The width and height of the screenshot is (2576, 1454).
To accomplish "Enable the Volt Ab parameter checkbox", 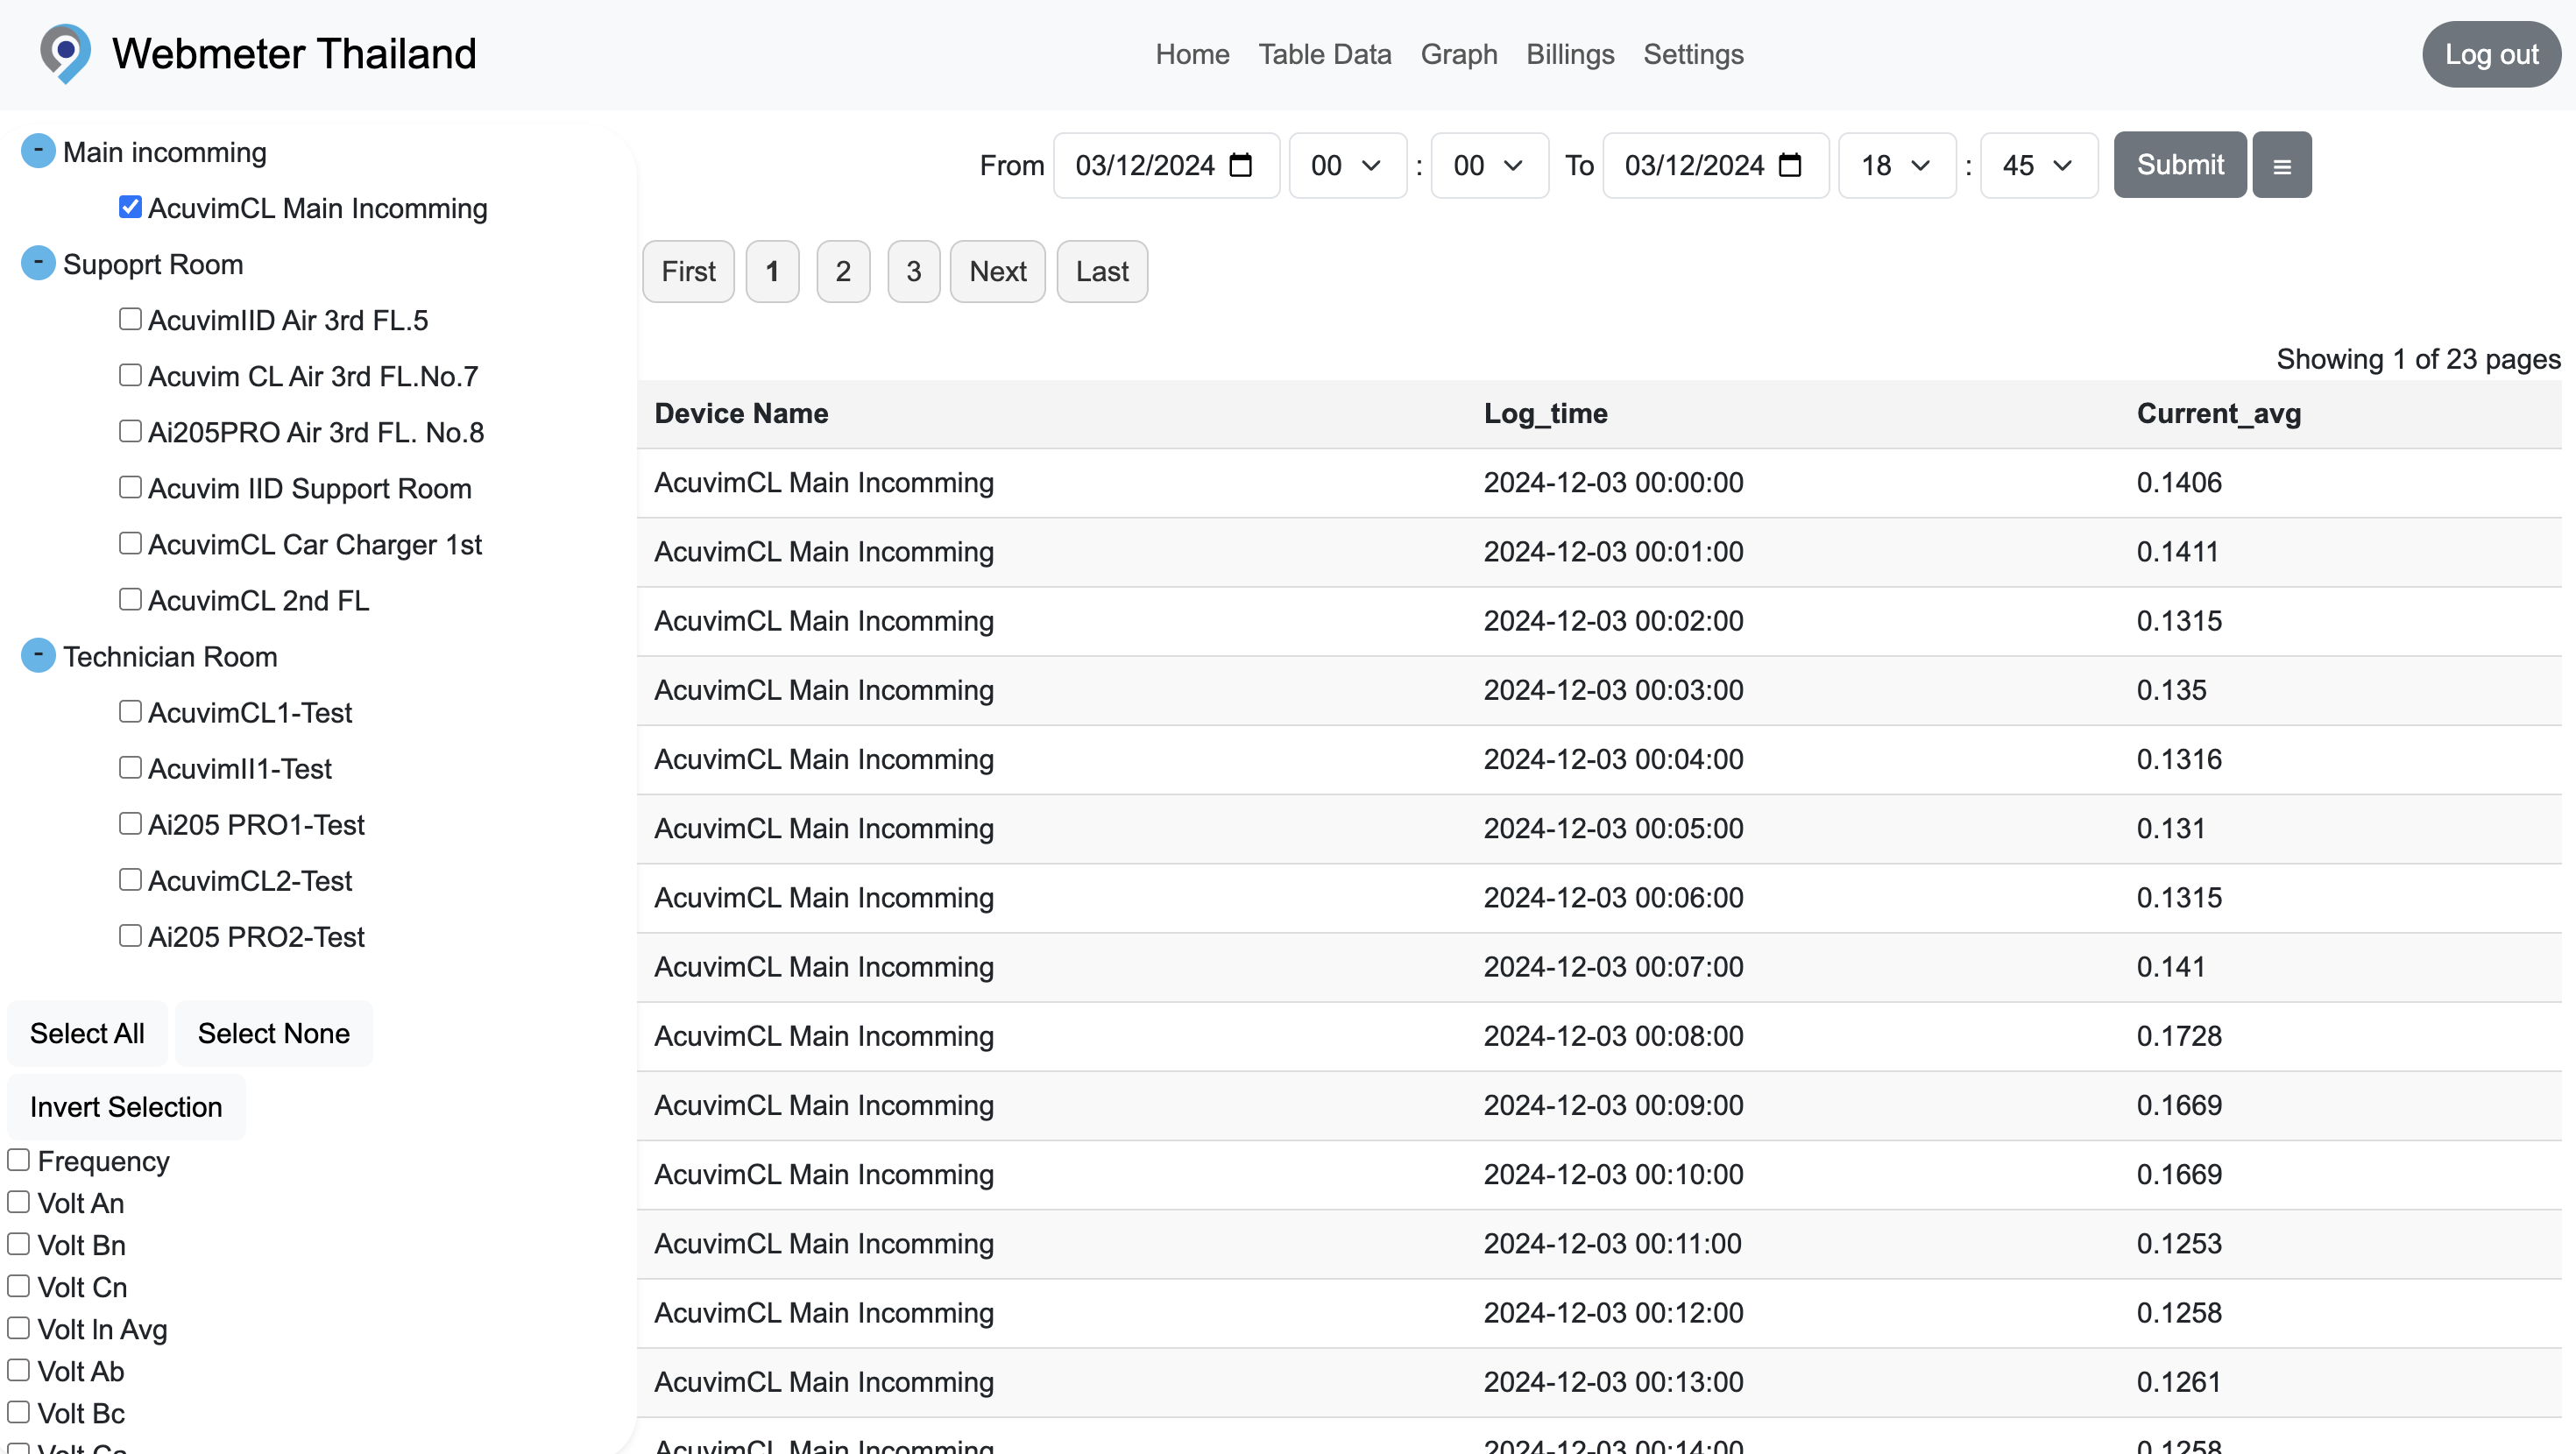I will [19, 1370].
